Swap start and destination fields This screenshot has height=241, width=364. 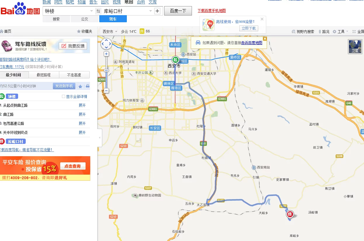click(x=98, y=11)
